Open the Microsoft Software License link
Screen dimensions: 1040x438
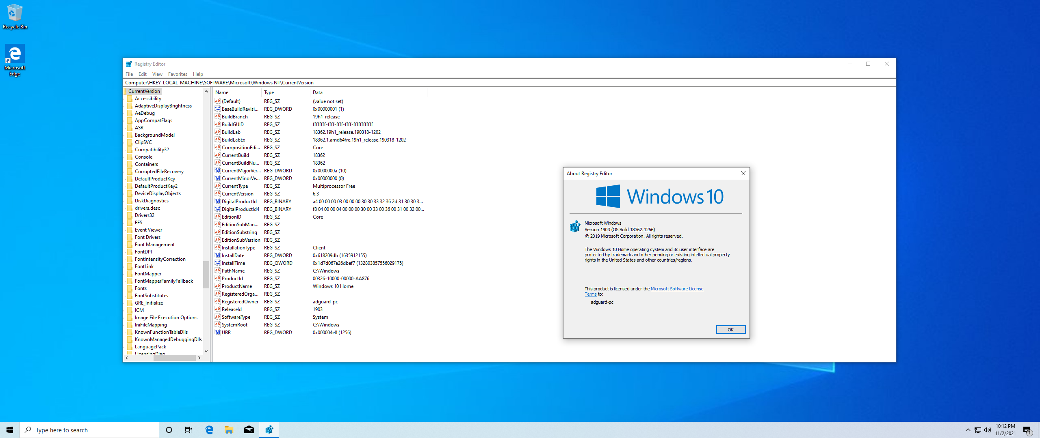click(x=677, y=289)
